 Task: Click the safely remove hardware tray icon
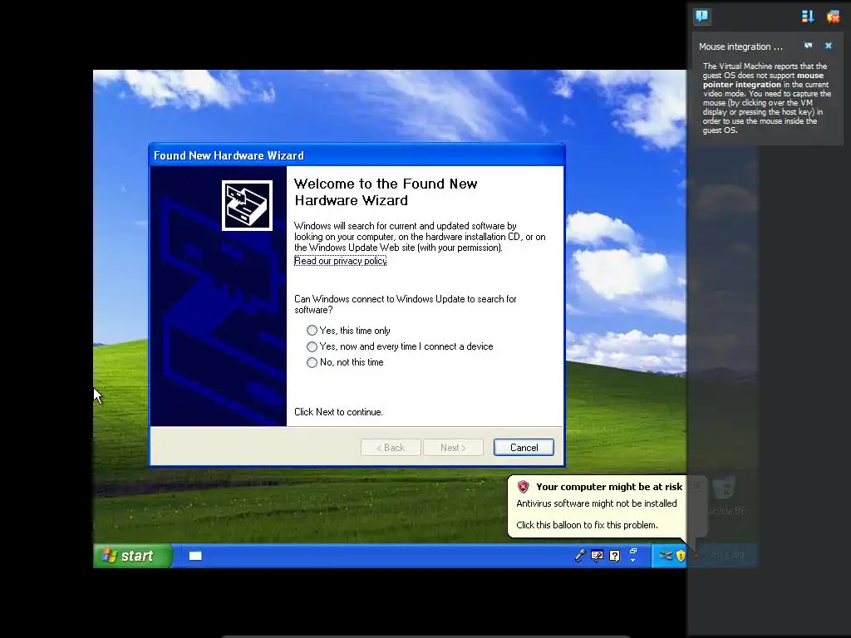point(666,556)
